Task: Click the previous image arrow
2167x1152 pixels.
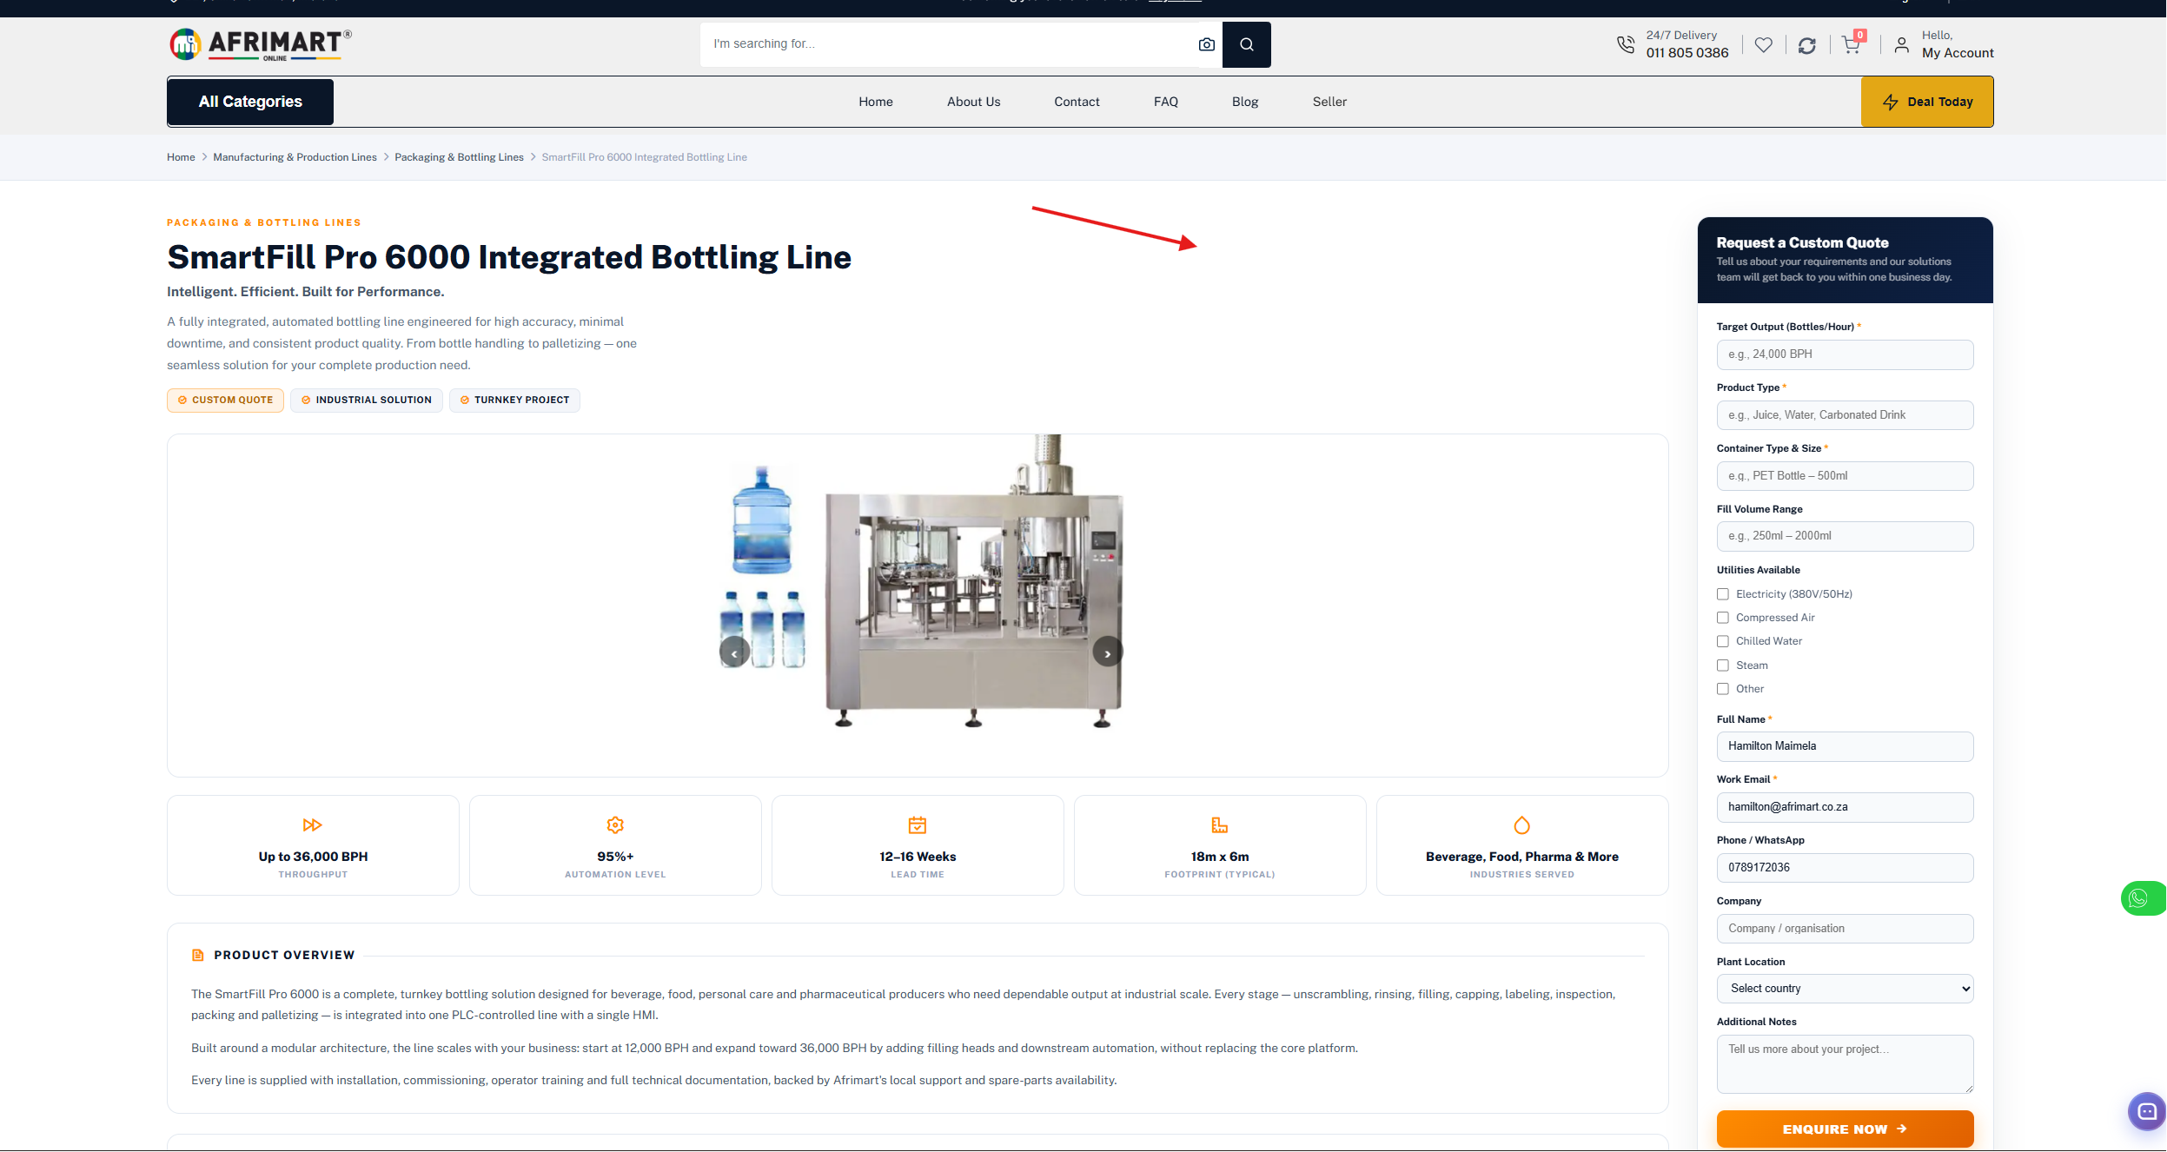Action: pos(734,652)
